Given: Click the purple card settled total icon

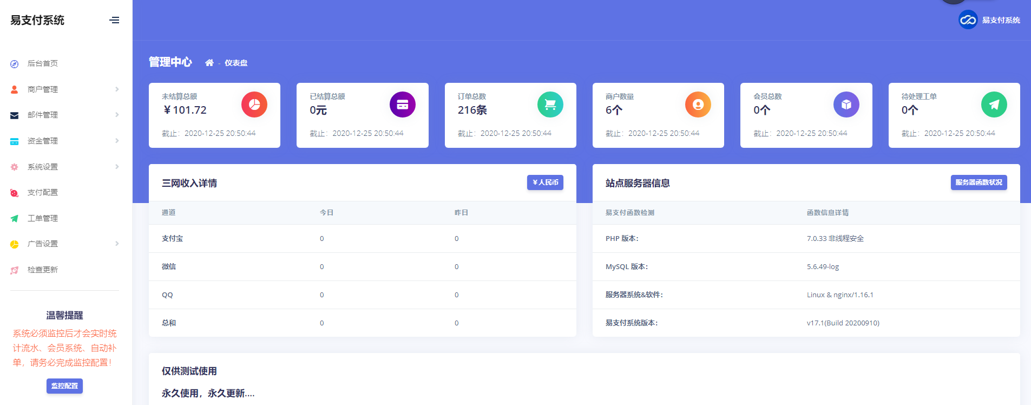Looking at the screenshot, I should [402, 104].
